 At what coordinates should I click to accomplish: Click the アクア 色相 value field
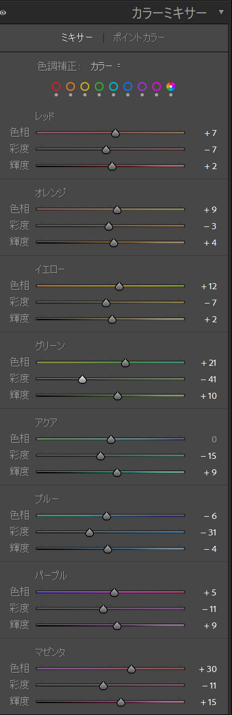click(214, 439)
